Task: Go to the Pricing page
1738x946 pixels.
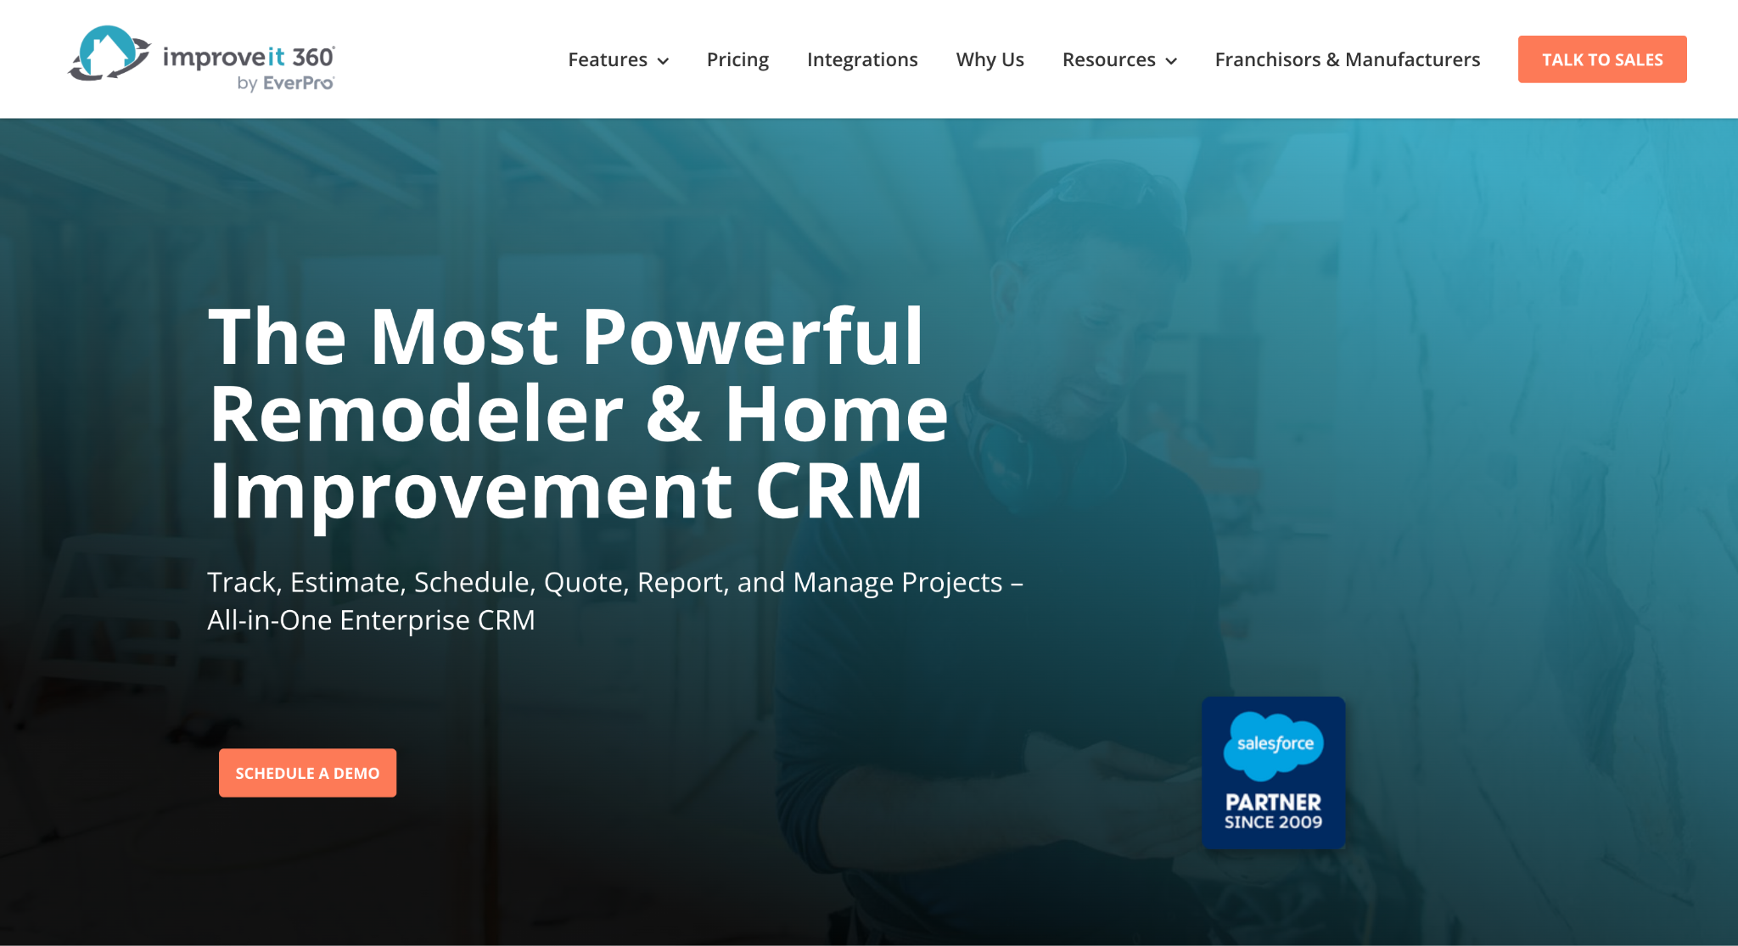Action: click(x=737, y=59)
